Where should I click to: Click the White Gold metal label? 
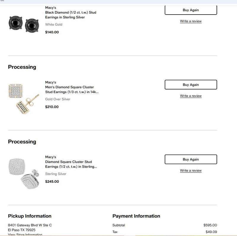[54, 24]
